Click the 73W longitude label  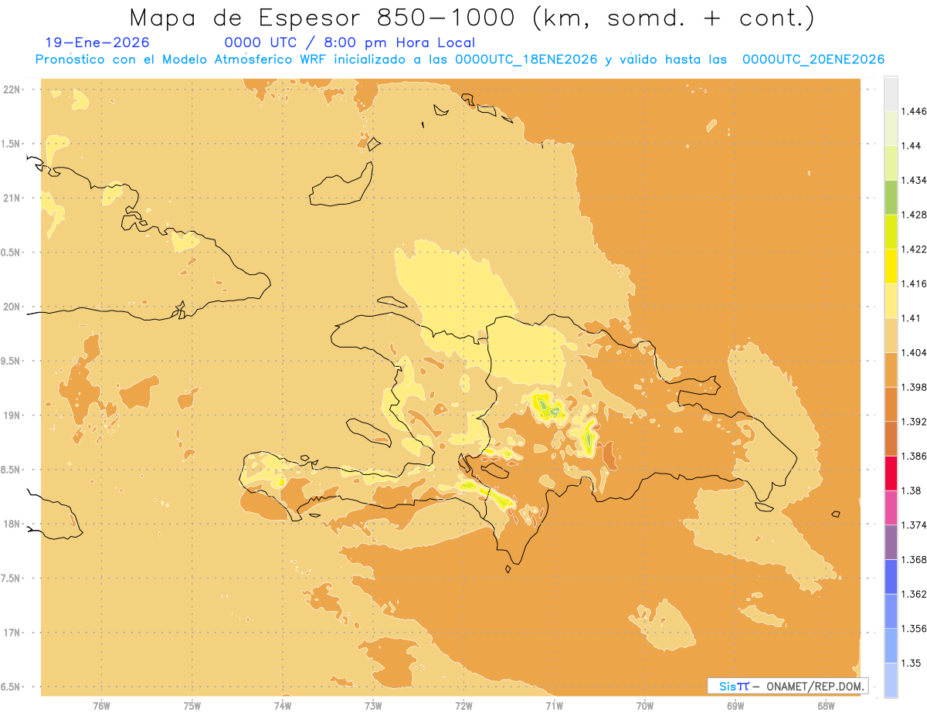[373, 706]
